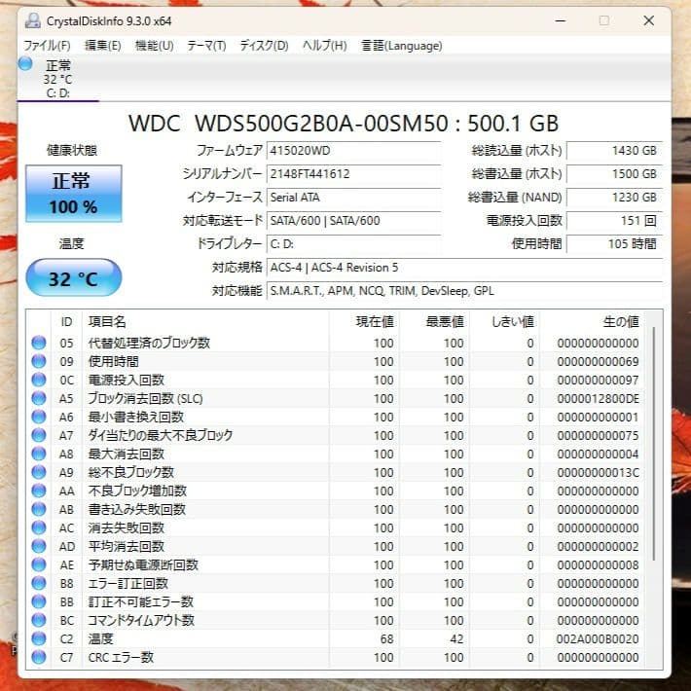This screenshot has width=691, height=691.
Task: Click the ファームウェア field 415020WD
Action: pyautogui.click(x=354, y=151)
